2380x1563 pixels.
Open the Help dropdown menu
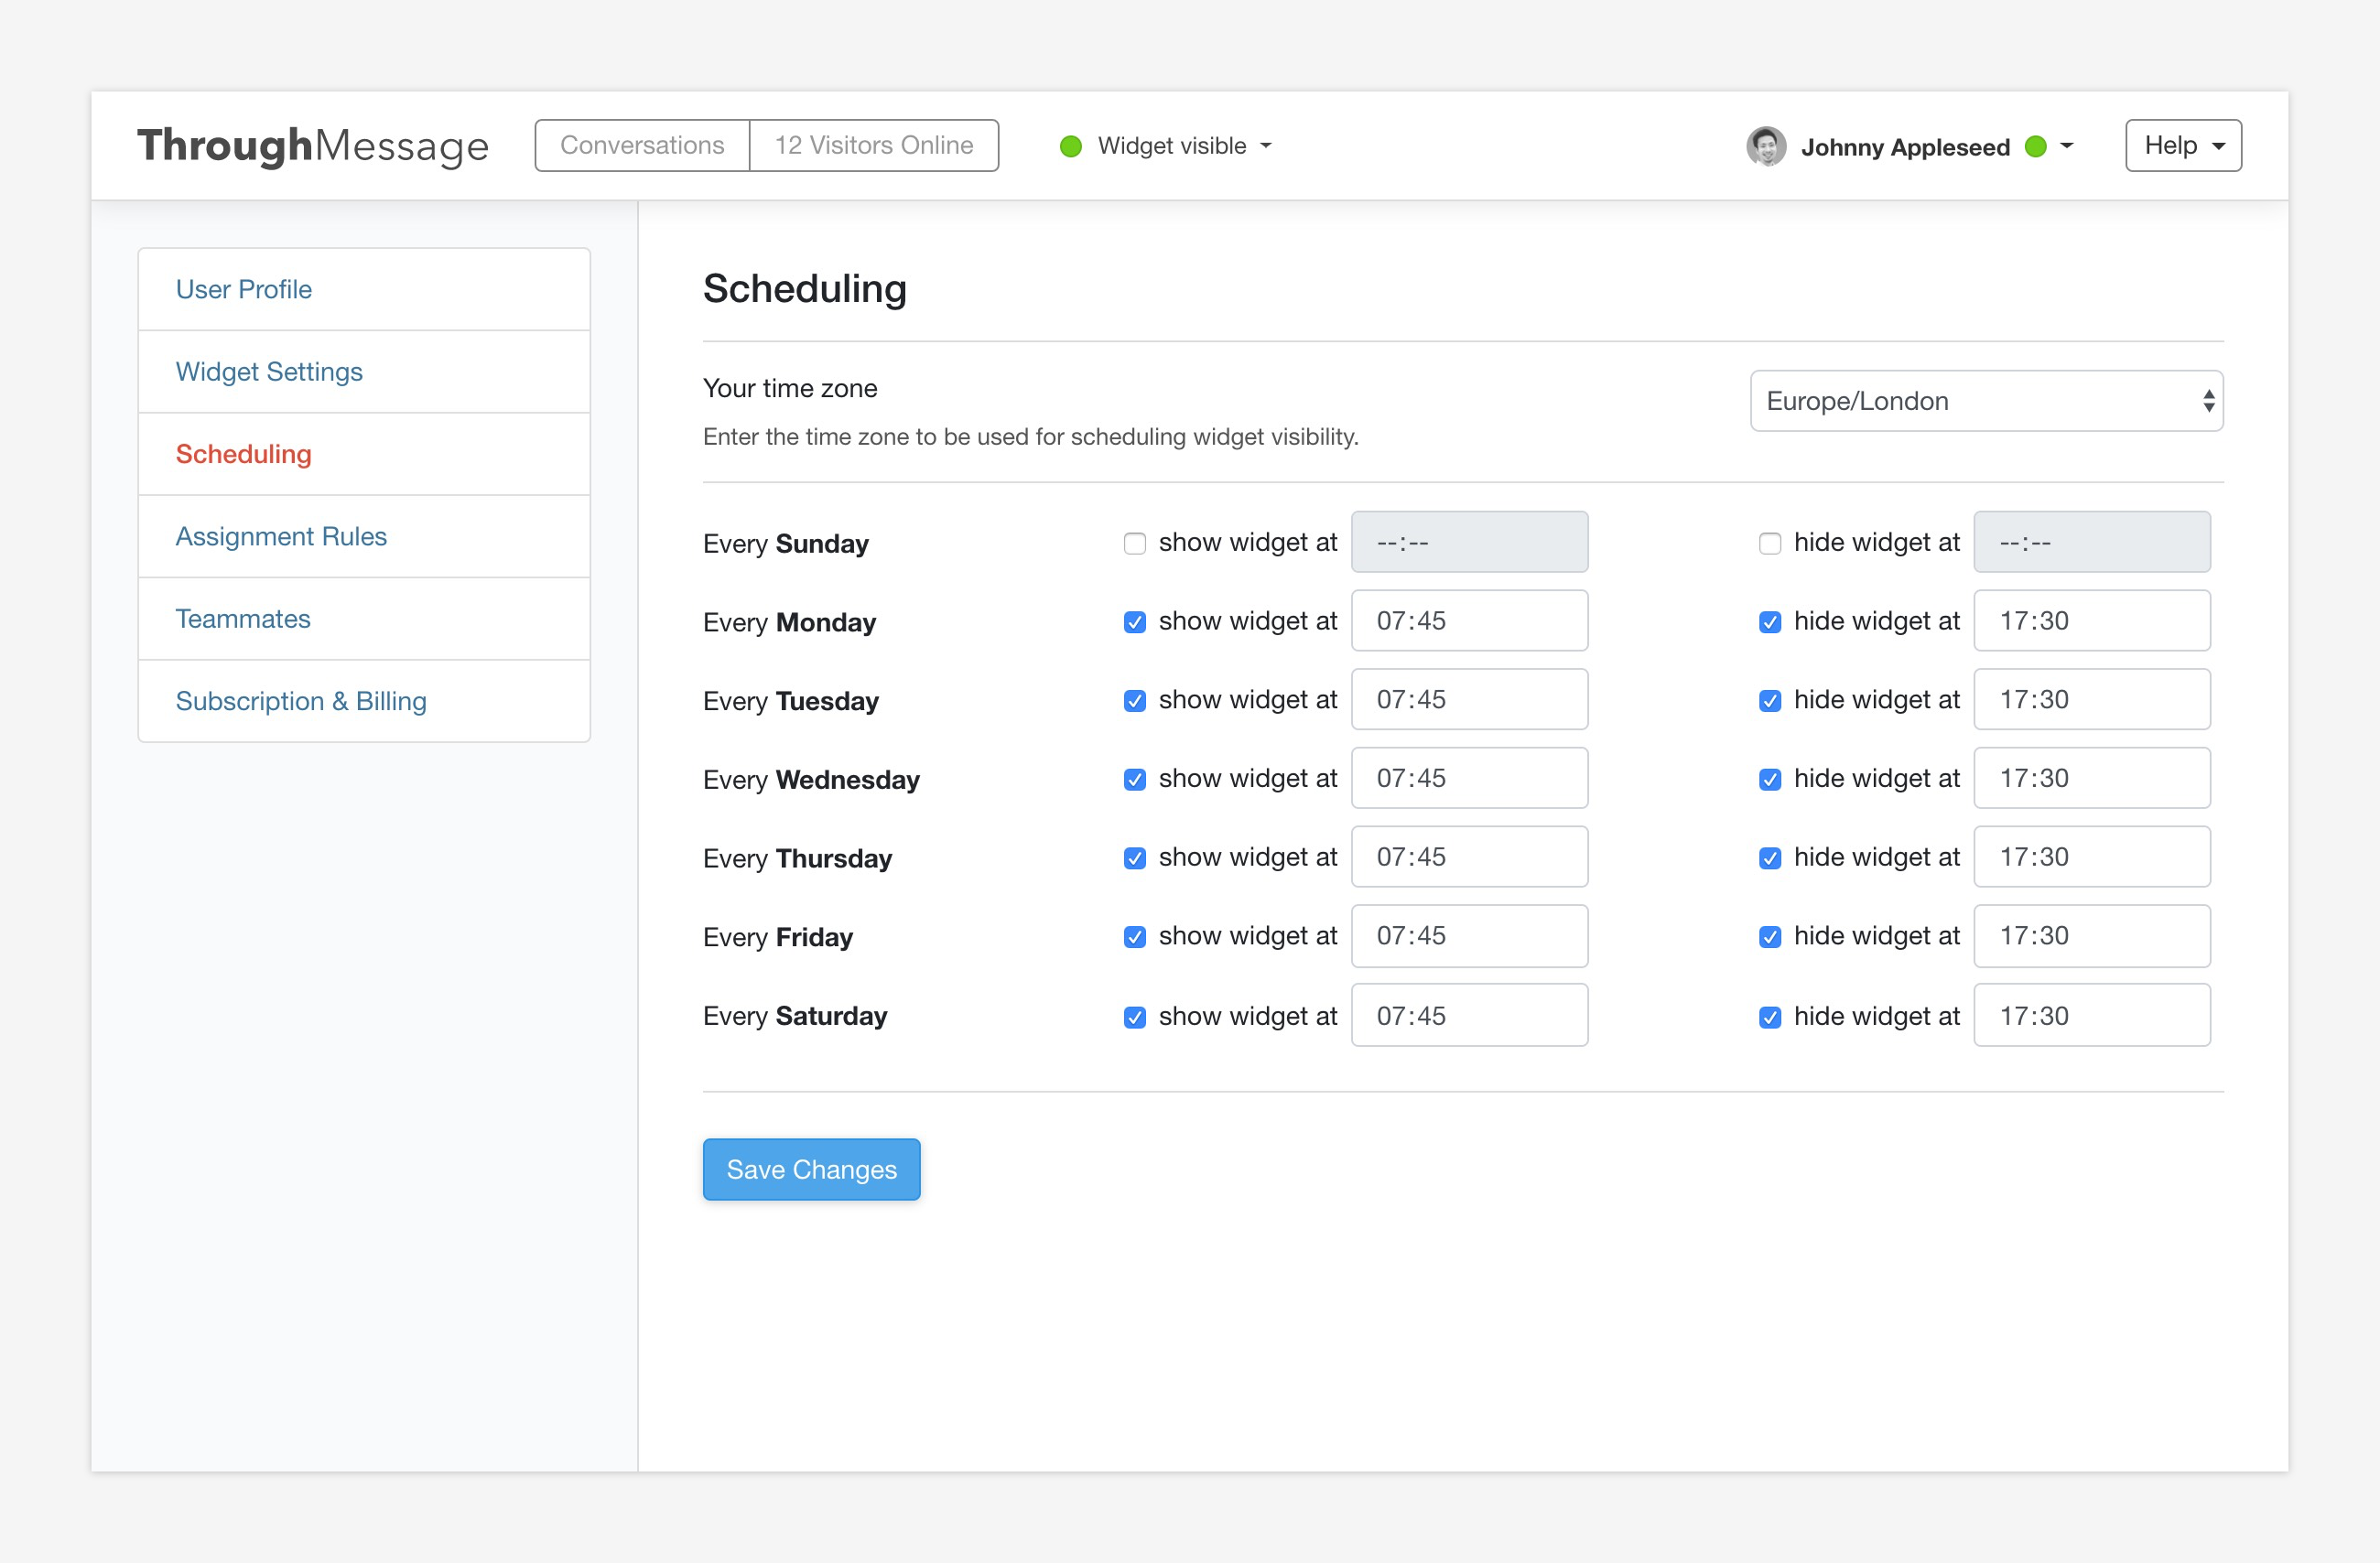tap(2182, 146)
